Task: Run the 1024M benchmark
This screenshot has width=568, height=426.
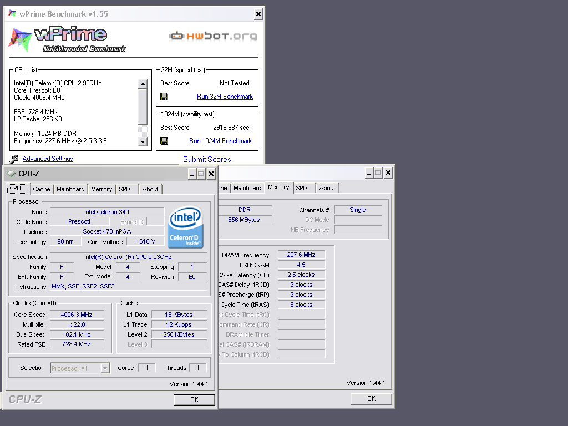Action: tap(220, 141)
